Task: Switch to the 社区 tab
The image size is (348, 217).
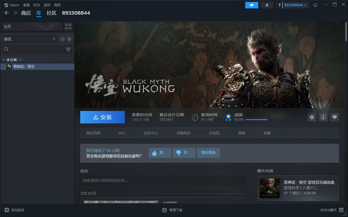Action: 52,13
